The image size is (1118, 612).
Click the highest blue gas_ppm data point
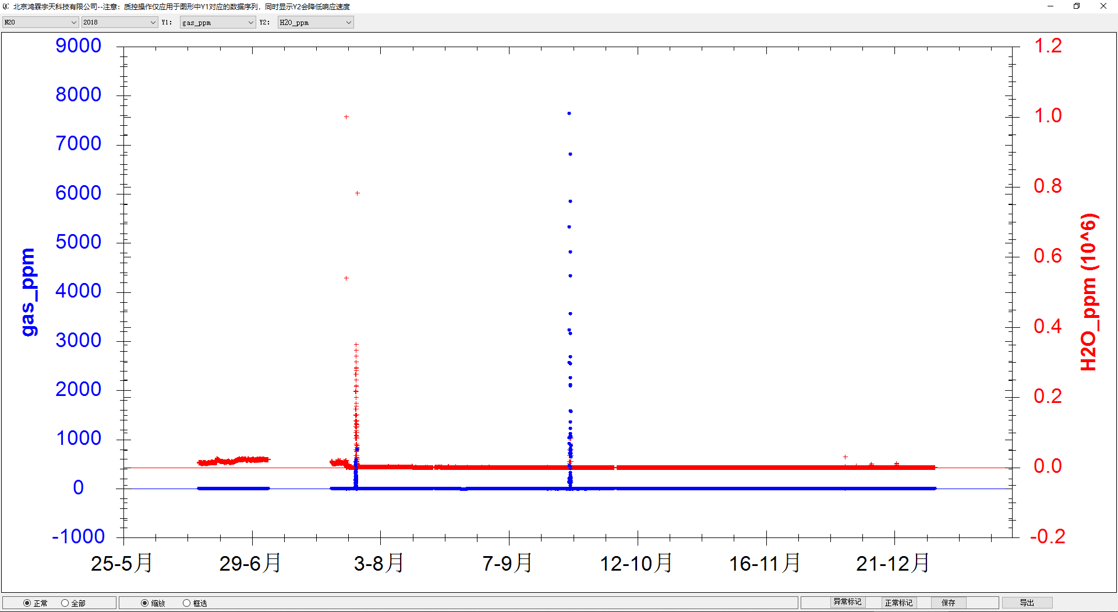point(569,114)
